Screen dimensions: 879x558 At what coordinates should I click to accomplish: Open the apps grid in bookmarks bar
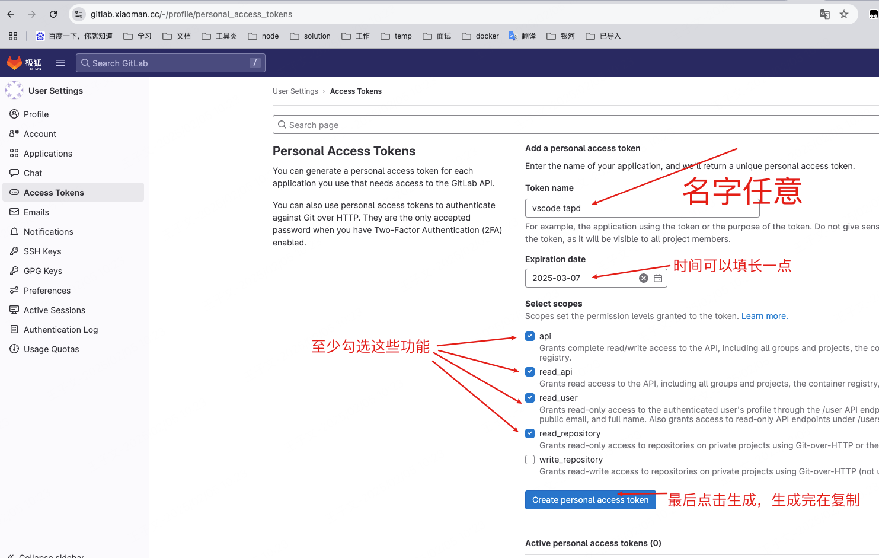13,36
